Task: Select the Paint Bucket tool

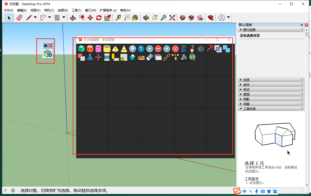Action: tap(135, 18)
